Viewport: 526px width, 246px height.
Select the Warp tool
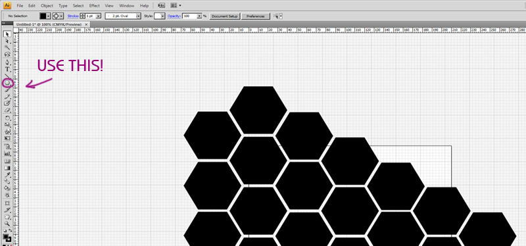[7, 132]
